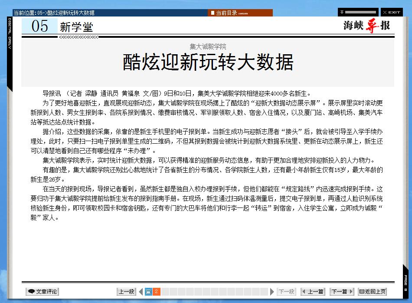Click the right arrow after page indicators
412x303 pixels.
pos(272,292)
